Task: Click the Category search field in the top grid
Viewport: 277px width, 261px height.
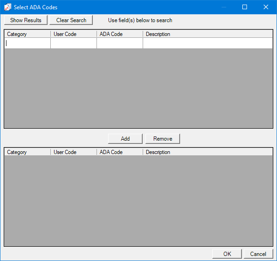Action: click(x=27, y=43)
